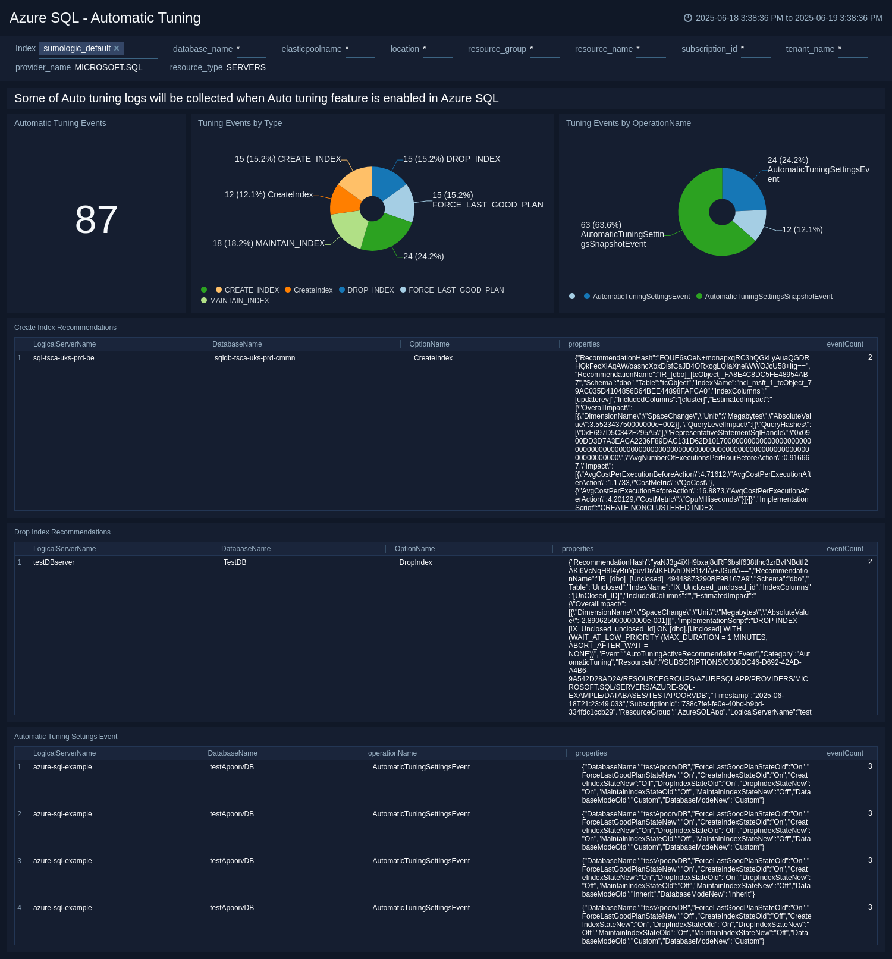Viewport: 892px width, 959px height.
Task: Edit the elasticpoolname filter field
Action: (360, 49)
